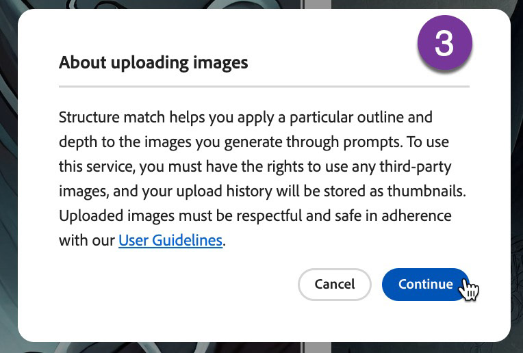Viewport: 523px width, 353px height.
Task: Click the blue Continue button
Action: pyautogui.click(x=426, y=285)
